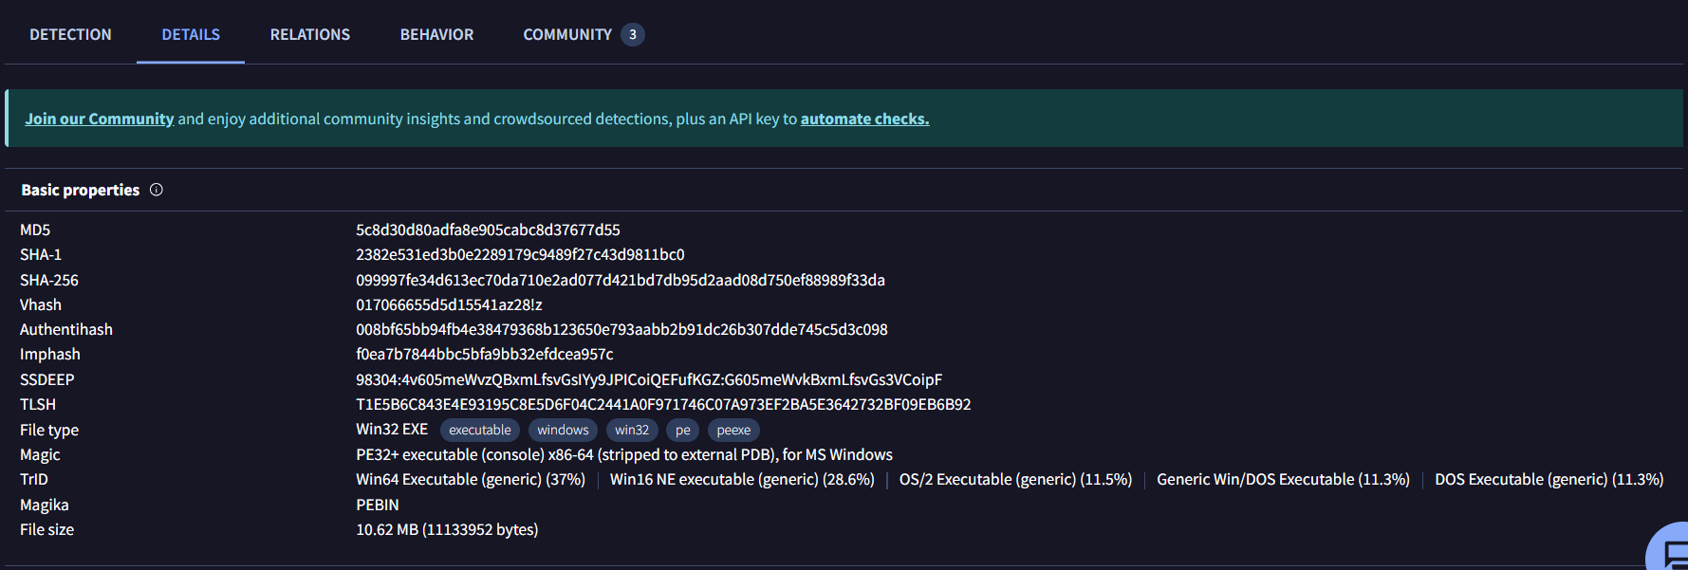This screenshot has width=1688, height=570.
Task: Select the MD5 hash value 5c8d30d80adfa8e905cabc8d37677d55
Action: tap(488, 230)
